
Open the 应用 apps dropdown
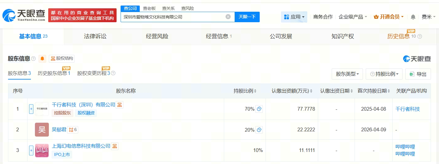point(294,17)
